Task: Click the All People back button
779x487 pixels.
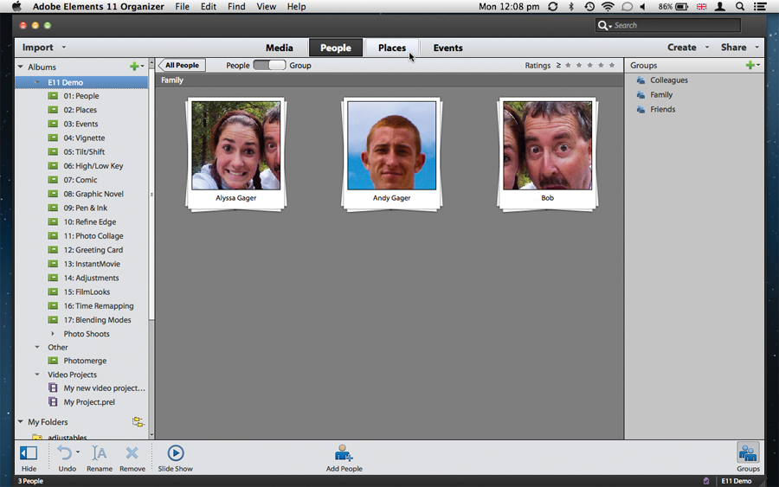Action: coord(182,65)
